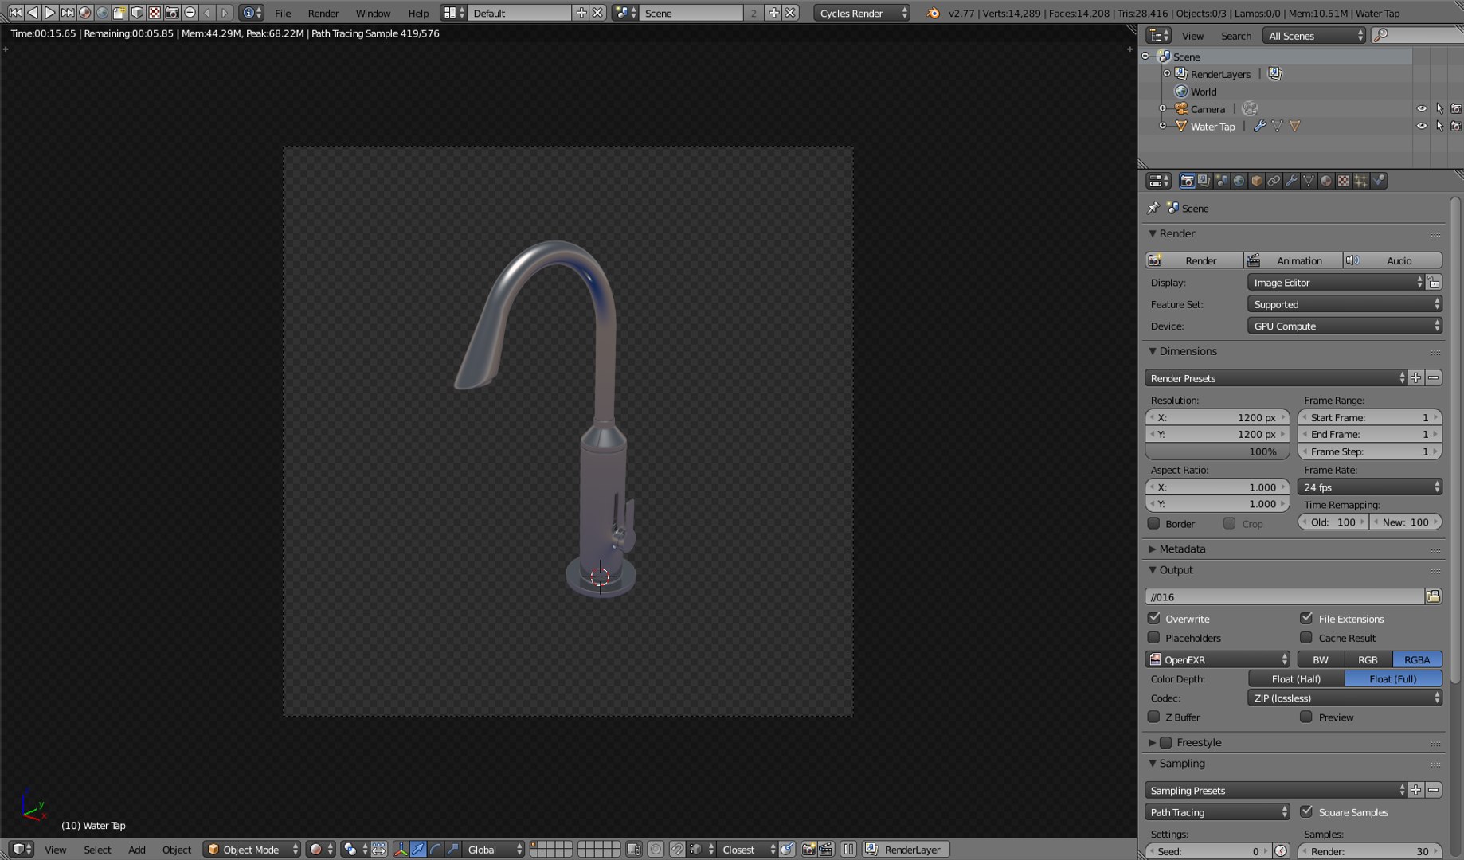Viewport: 1464px width, 860px height.
Task: Click the OpenGL render animation clapper icon
Action: [826, 850]
